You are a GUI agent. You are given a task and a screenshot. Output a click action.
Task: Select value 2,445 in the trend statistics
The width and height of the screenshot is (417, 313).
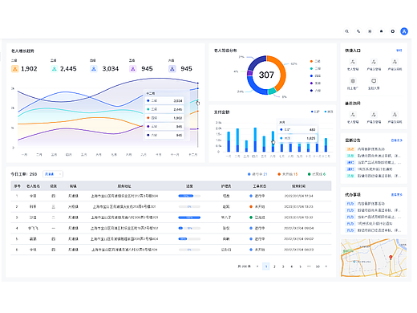click(x=68, y=69)
